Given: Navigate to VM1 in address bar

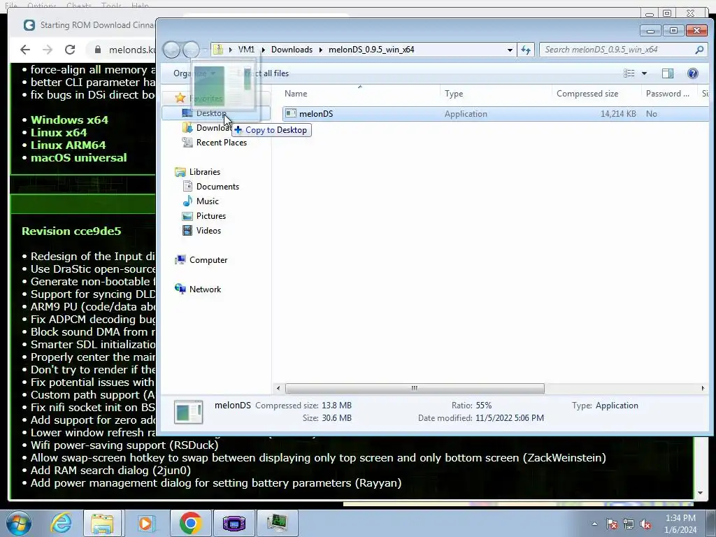Looking at the screenshot, I should pyautogui.click(x=246, y=50).
